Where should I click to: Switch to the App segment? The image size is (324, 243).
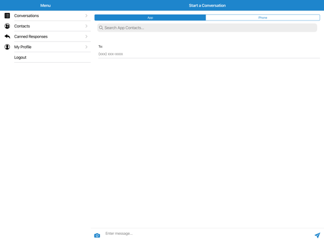pos(150,18)
